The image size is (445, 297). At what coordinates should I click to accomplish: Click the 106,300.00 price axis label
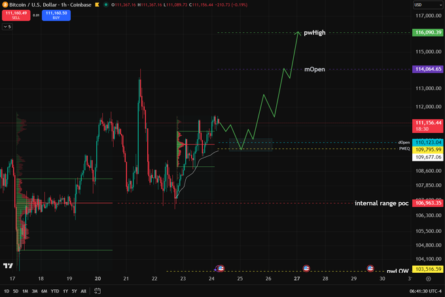tap(429, 215)
